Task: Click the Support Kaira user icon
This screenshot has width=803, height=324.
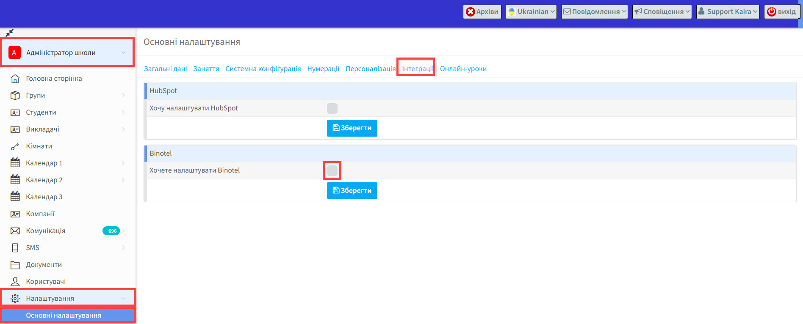Action: pos(702,11)
